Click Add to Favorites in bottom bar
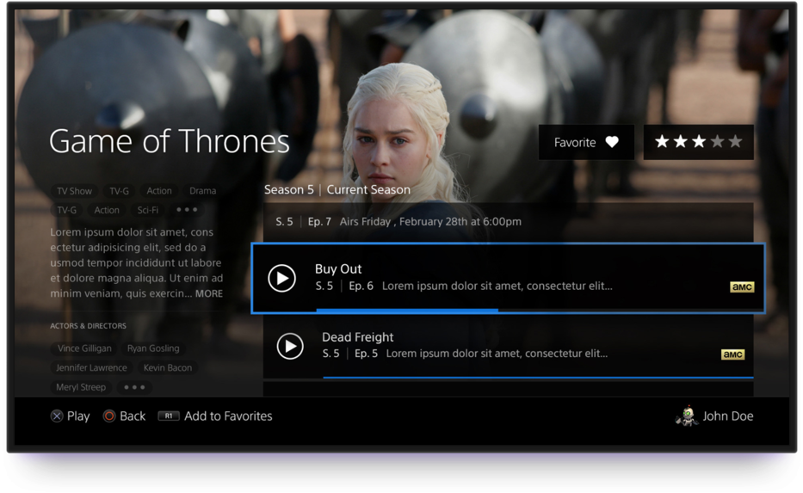The width and height of the screenshot is (803, 493). point(228,416)
